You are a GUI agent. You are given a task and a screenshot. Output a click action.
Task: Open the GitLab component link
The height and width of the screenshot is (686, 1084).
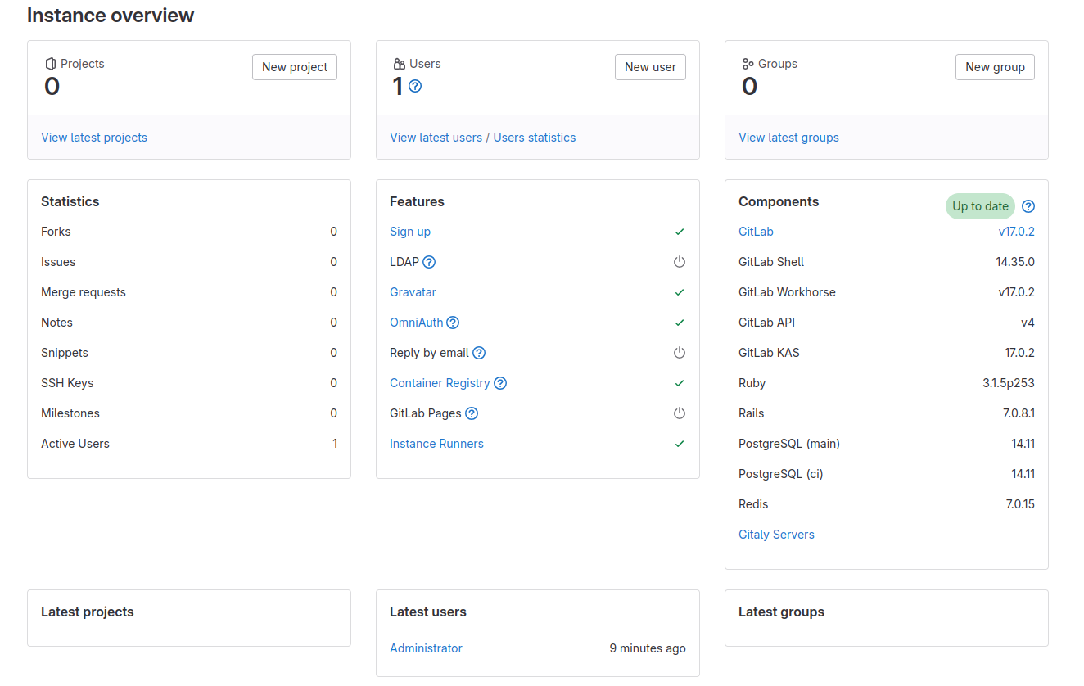756,232
